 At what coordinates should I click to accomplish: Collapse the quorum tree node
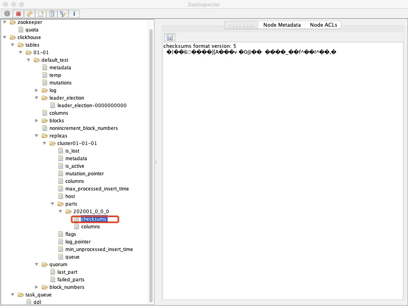point(36,265)
